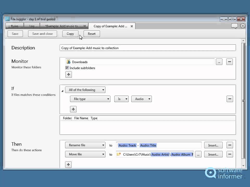Open the Is operator dropdown
Image resolution: width=250 pixels, height=187 pixels.
click(x=121, y=99)
